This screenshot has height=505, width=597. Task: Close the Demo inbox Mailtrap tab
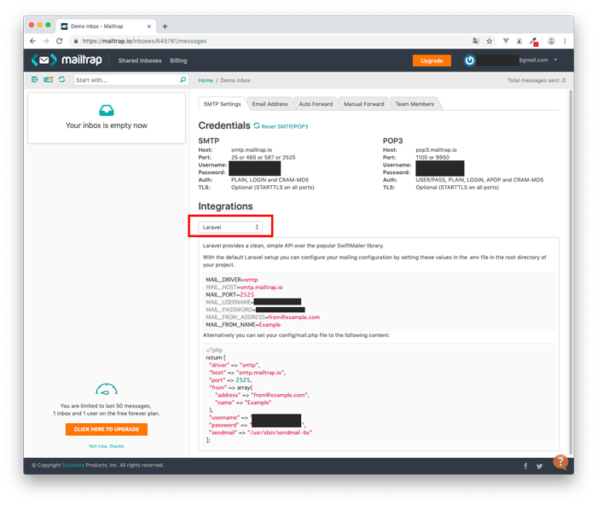pyautogui.click(x=149, y=26)
